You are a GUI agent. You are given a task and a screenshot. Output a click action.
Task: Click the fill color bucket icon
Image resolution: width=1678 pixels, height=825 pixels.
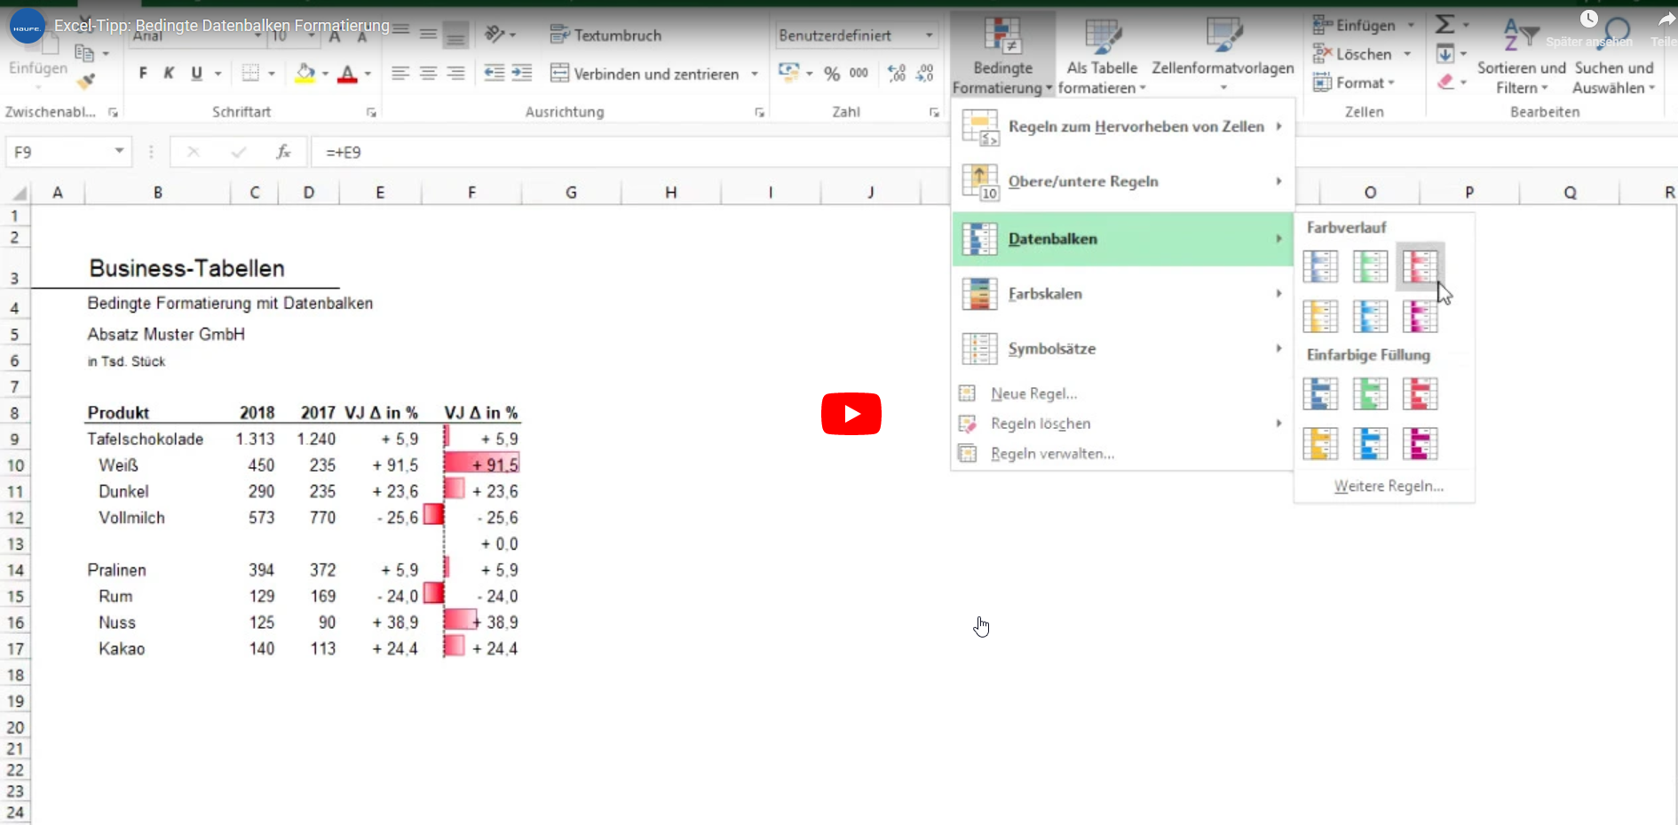305,74
